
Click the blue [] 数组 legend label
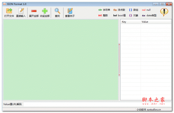coord(134,10)
